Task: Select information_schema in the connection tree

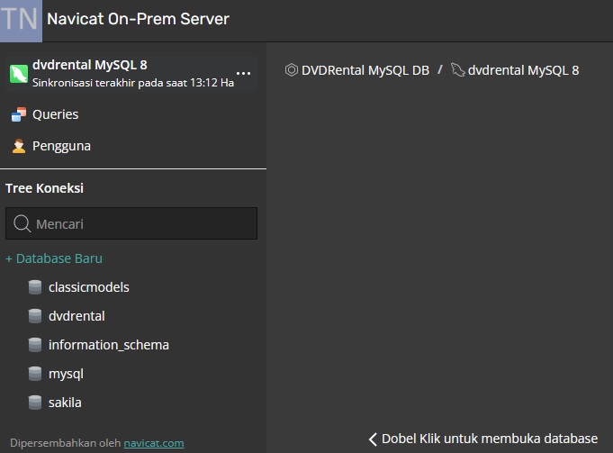Action: 109,345
